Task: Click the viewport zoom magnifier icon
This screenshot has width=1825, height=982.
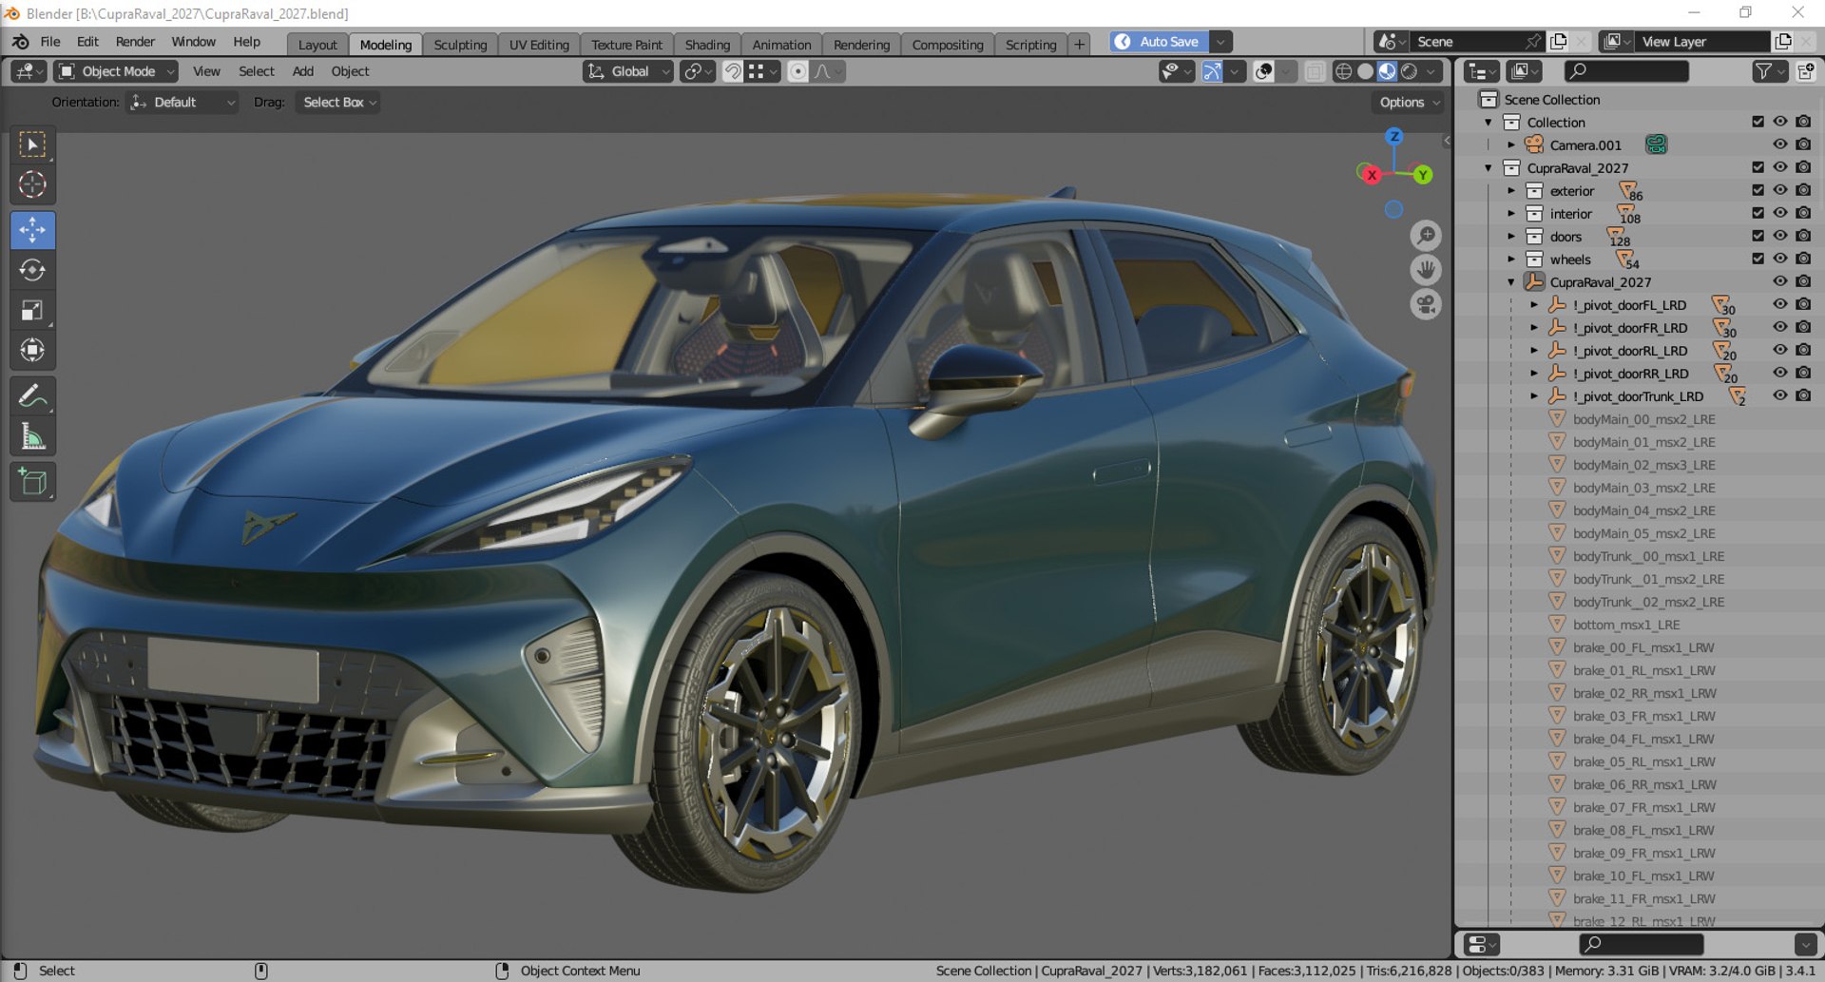Action: [1425, 236]
